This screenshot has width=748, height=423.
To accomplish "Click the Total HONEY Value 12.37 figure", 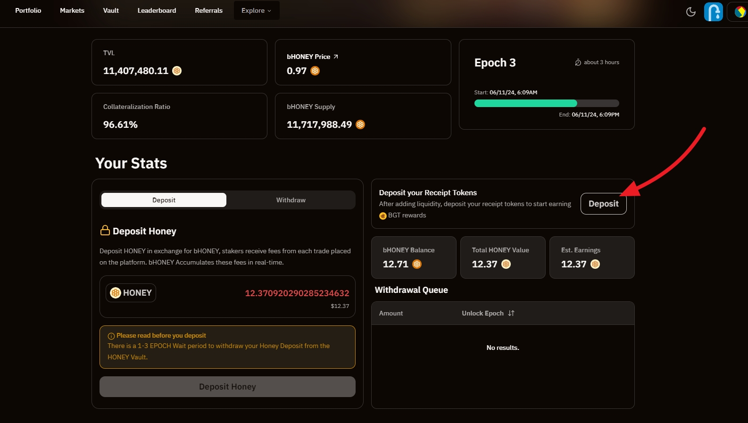I will pyautogui.click(x=485, y=264).
